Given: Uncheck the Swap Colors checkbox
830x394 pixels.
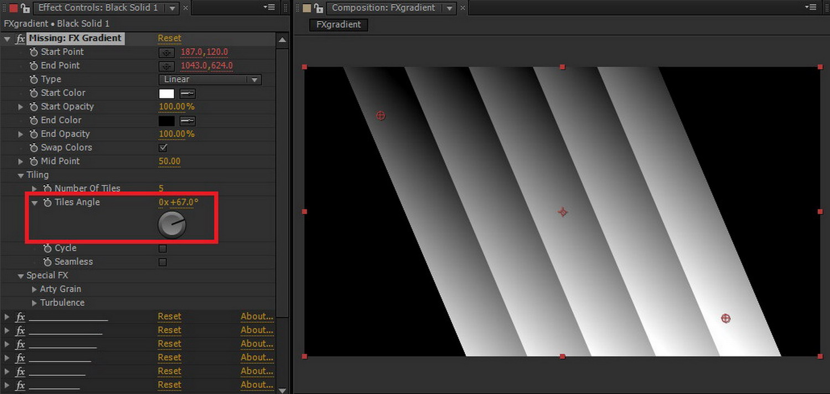Looking at the screenshot, I should (x=163, y=148).
